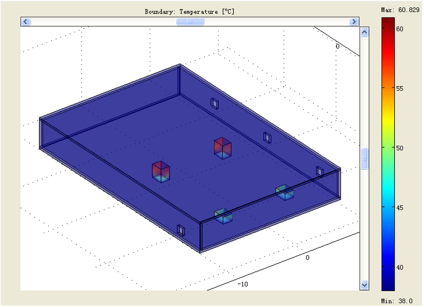Click horizontal scrollbar track left of thumb

pos(104,22)
